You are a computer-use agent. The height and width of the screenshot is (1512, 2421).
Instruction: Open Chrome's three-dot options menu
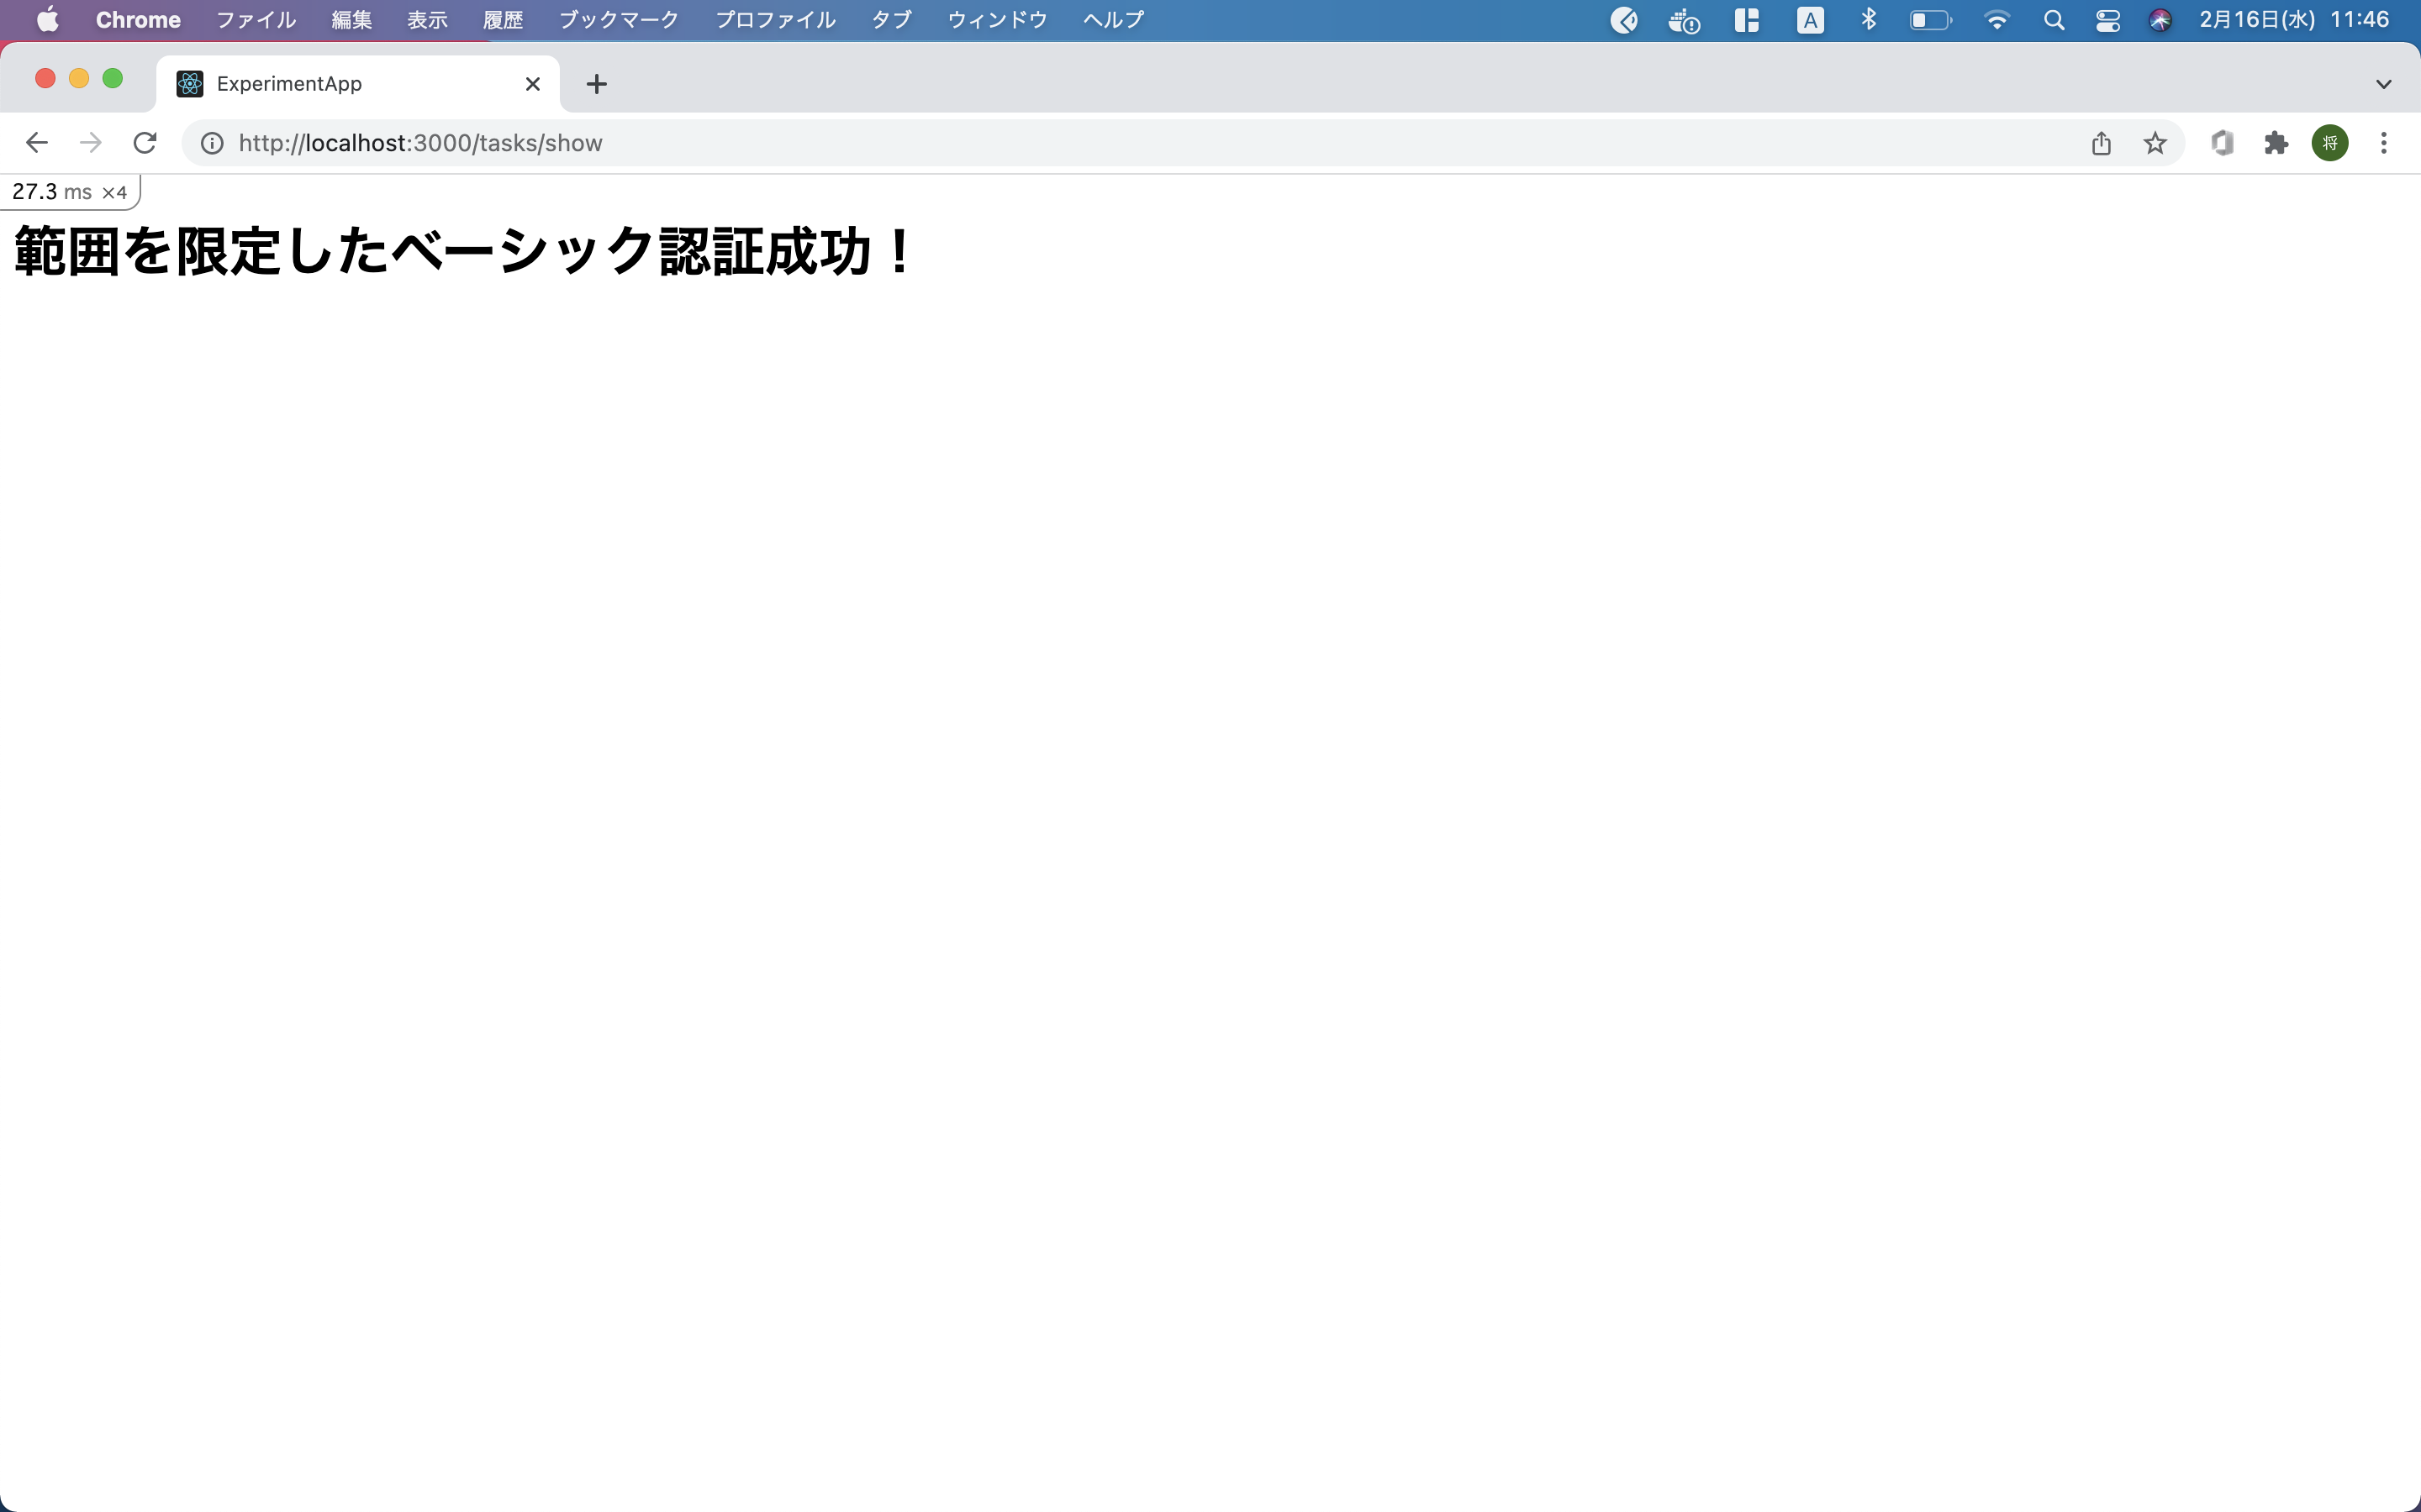(2383, 143)
